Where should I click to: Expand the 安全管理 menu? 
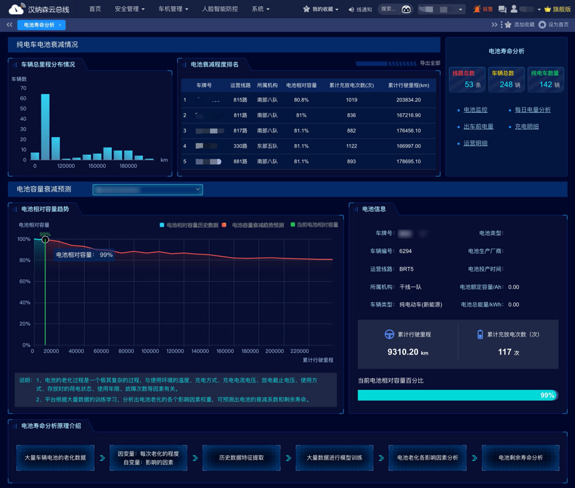click(130, 9)
